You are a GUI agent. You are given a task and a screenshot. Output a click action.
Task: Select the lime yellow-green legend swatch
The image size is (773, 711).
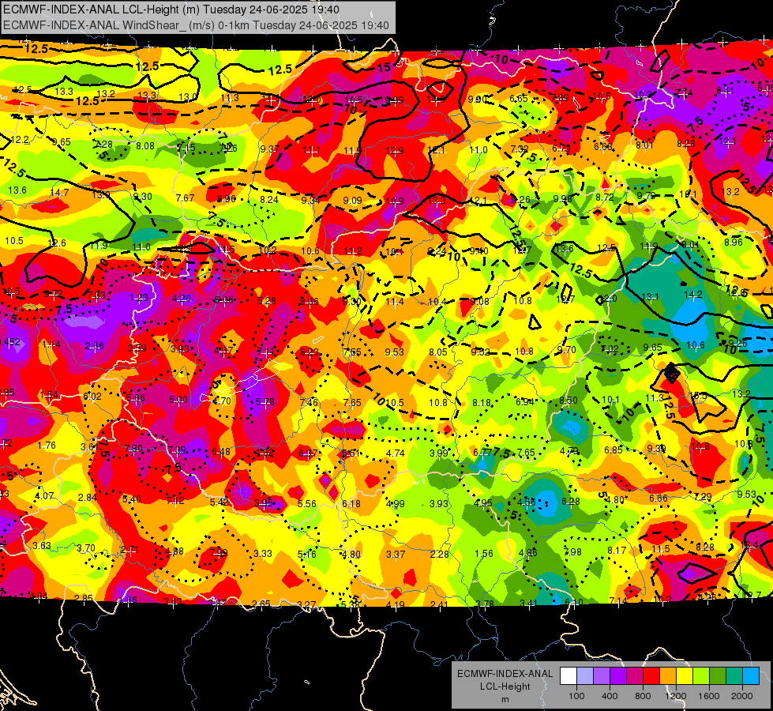701,676
